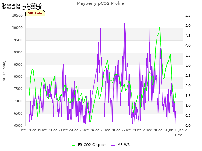The height and width of the screenshot is (151, 202).
Task: Click the 6500 left axis tick label
Action: click(x=18, y=113)
